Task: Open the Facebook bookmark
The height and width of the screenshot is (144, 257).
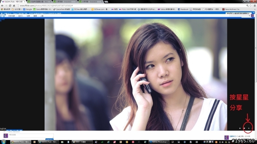Action: 183,9
